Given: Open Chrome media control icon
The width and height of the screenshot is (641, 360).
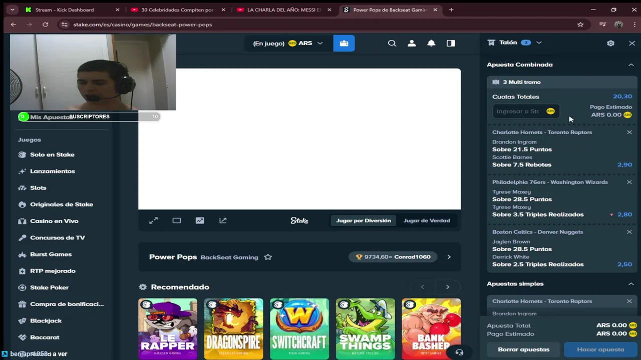Looking at the screenshot, I should [602, 24].
